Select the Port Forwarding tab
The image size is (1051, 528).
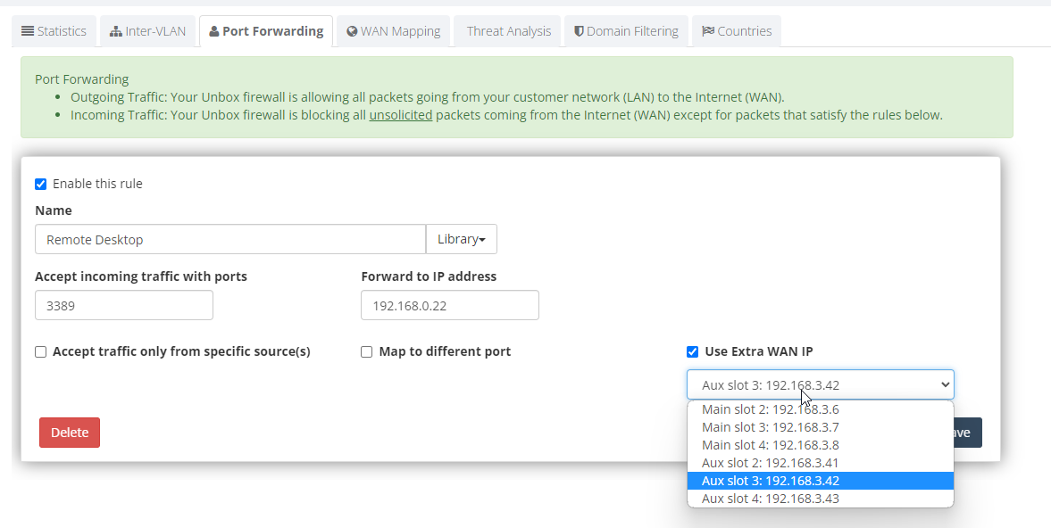[x=266, y=31]
